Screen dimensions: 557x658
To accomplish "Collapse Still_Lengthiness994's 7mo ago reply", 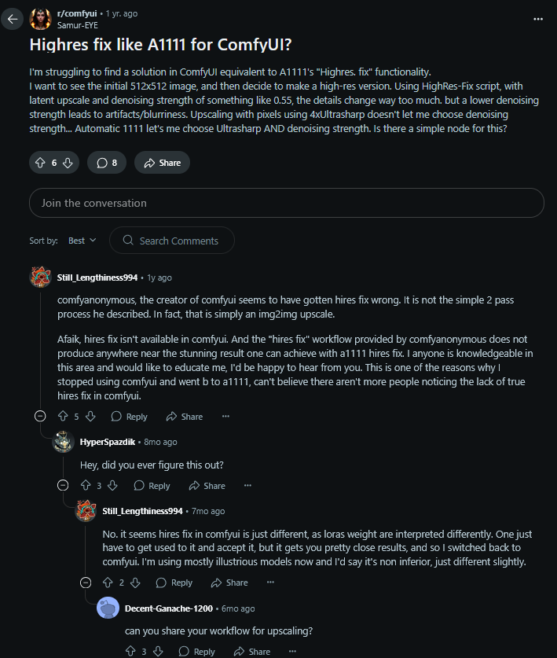I will (86, 583).
